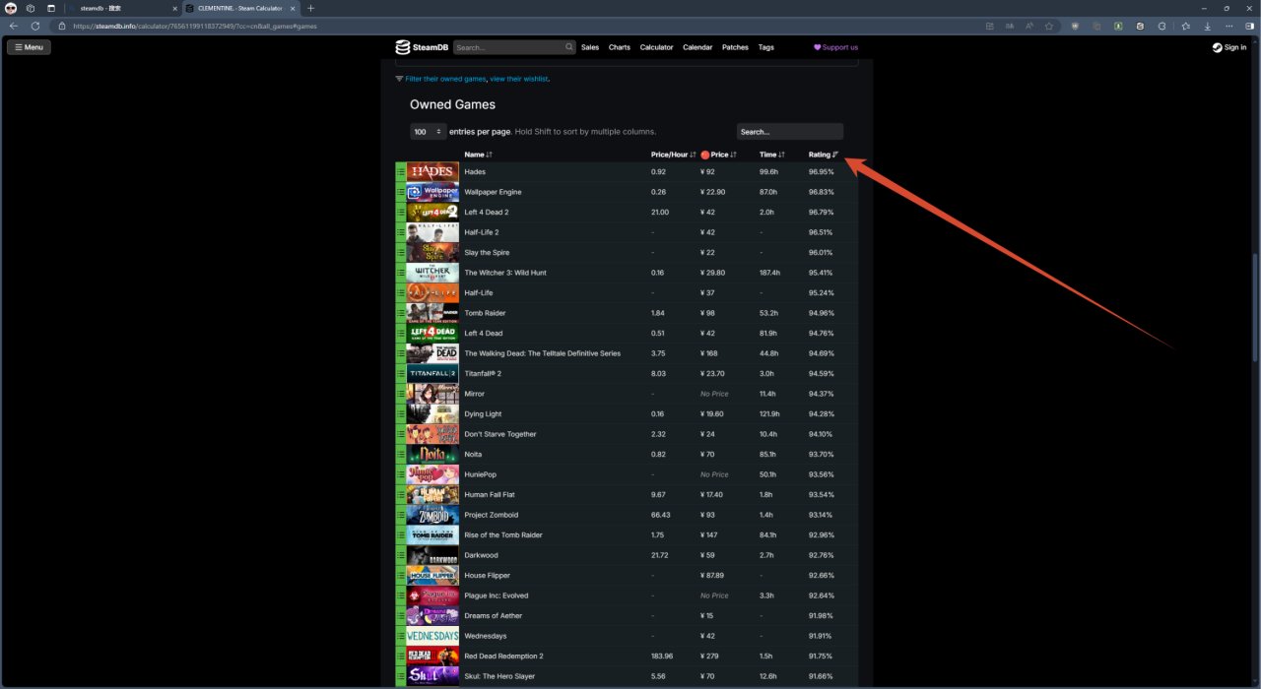Open Rise of the Tomb Raider name
This screenshot has width=1261, height=689.
(x=503, y=535)
